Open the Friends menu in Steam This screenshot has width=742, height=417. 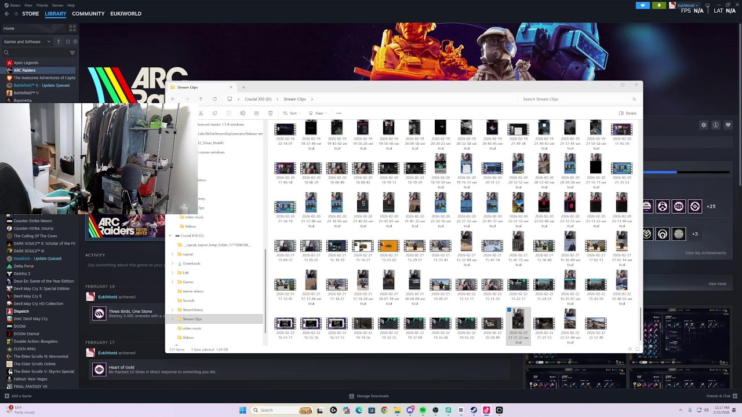pos(42,5)
